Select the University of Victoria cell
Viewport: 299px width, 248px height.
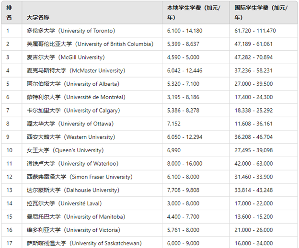pos(92,230)
